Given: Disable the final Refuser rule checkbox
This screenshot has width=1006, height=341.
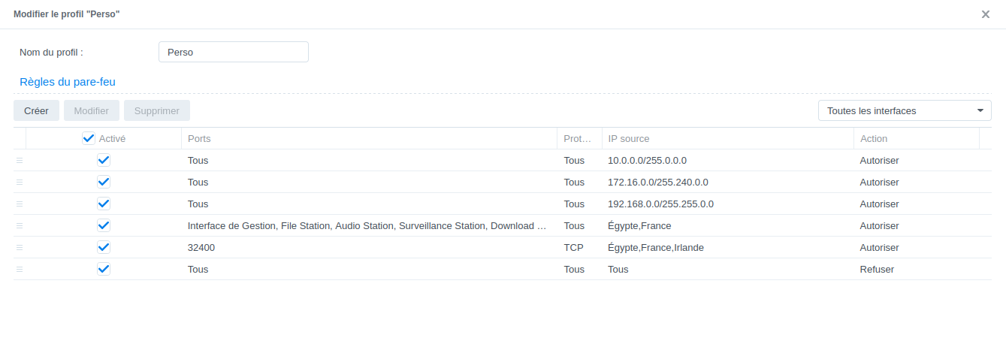Looking at the screenshot, I should [x=104, y=269].
